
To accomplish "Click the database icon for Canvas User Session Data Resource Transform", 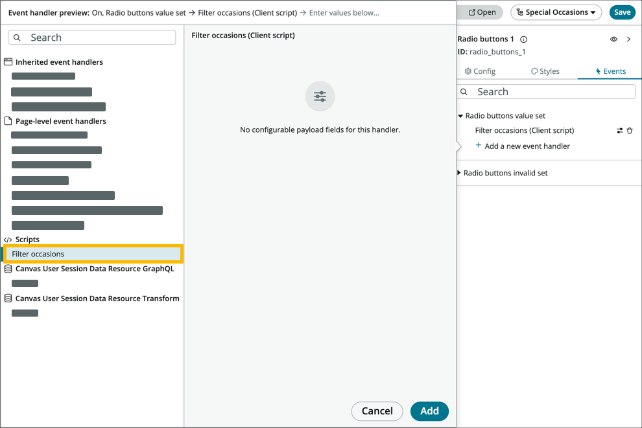I will [x=6, y=298].
